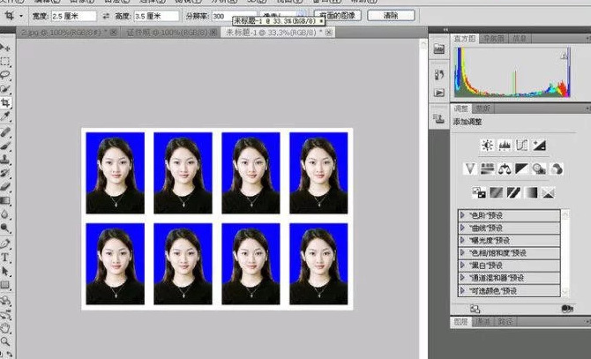Expand the "曲线" presets list
Viewport: 591px width, 359px height.
[463, 228]
